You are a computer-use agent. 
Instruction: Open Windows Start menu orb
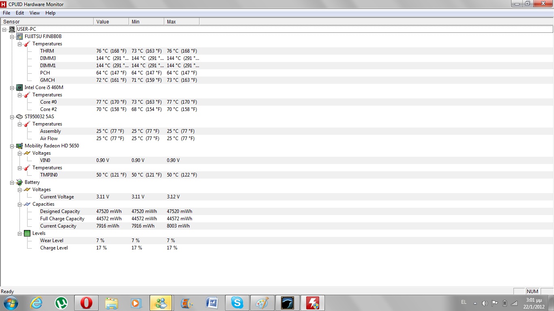10,302
